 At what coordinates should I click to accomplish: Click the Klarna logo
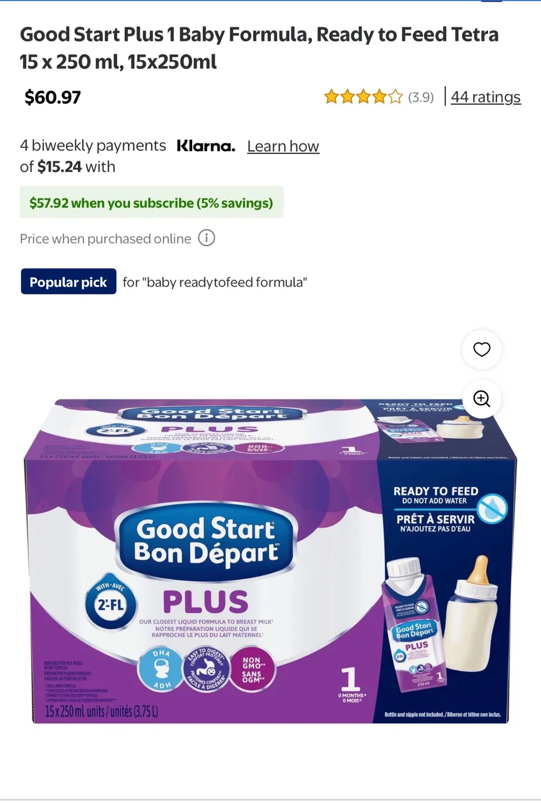click(206, 146)
